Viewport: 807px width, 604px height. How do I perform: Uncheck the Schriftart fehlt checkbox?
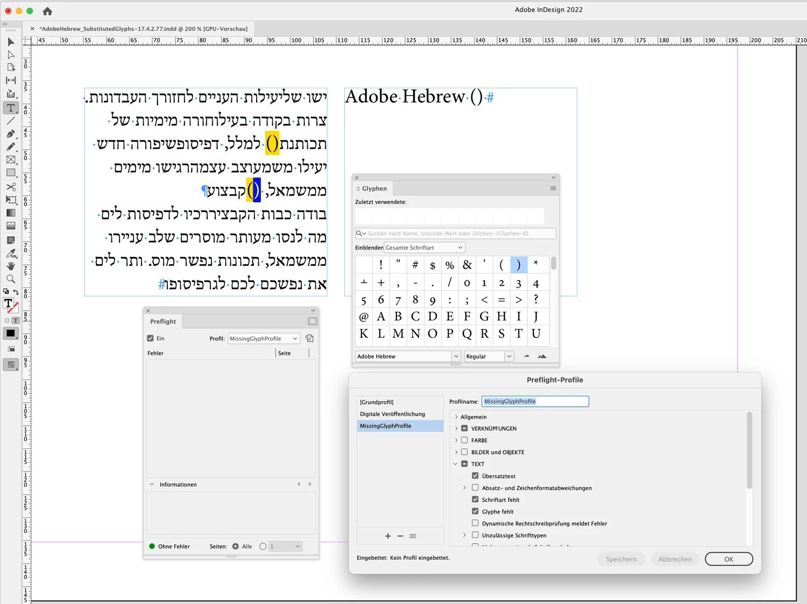(475, 500)
